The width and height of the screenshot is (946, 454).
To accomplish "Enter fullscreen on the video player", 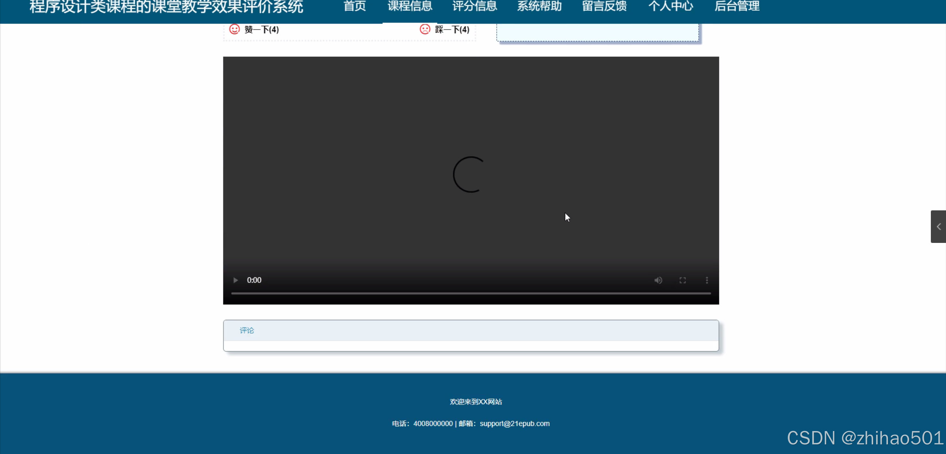I will (682, 280).
